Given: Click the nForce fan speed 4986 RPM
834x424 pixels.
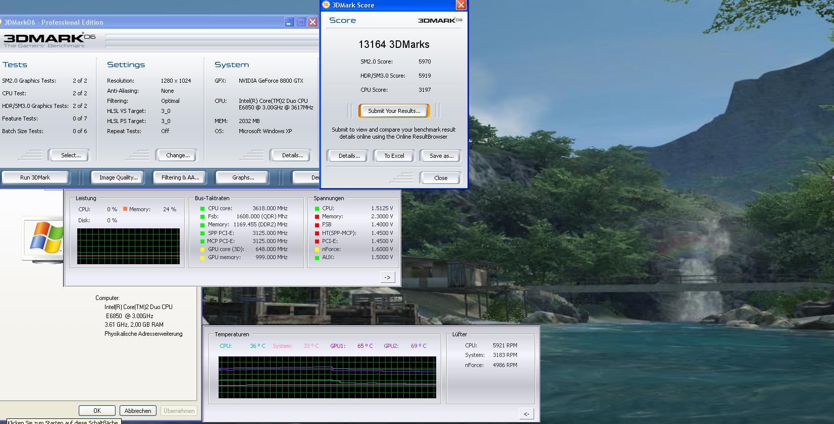Looking at the screenshot, I should [x=505, y=365].
